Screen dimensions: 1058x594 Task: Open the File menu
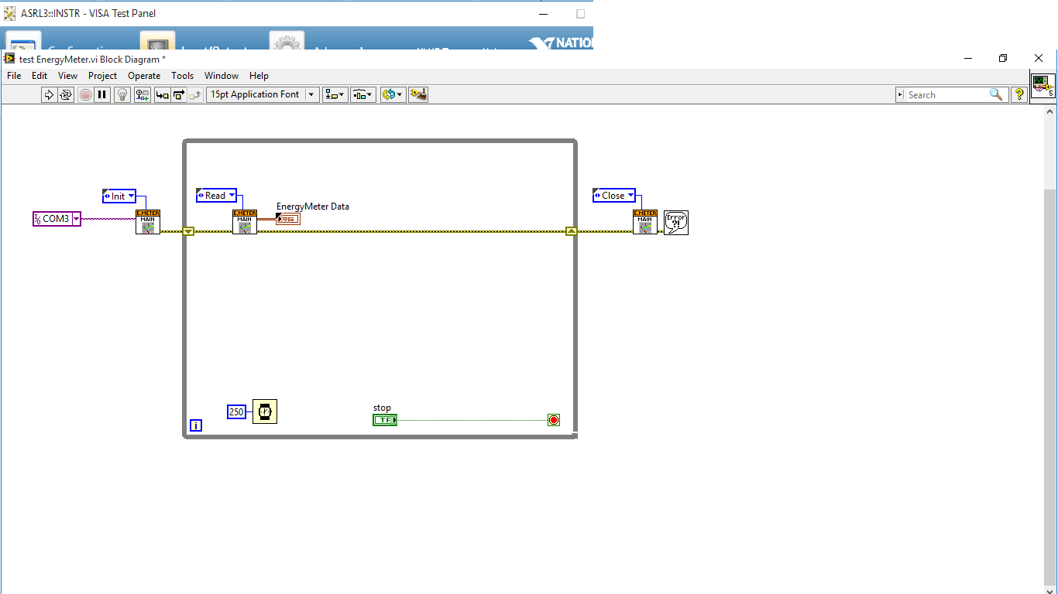pyautogui.click(x=14, y=76)
